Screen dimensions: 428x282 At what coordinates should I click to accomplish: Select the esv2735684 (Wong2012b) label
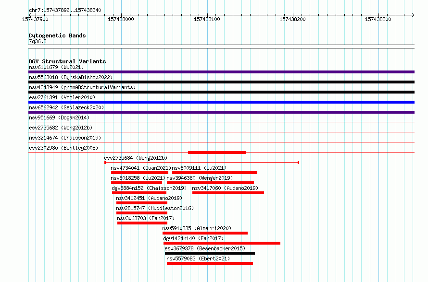point(136,158)
